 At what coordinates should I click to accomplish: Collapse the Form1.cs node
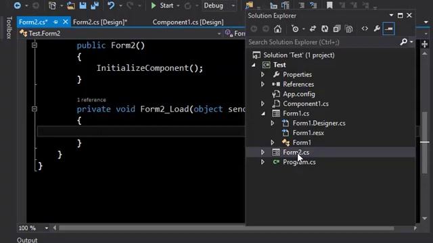[x=263, y=113]
